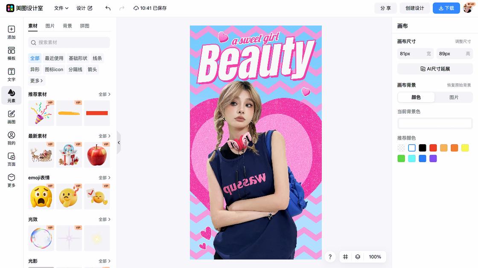478x268 pixels.
Task: Select the 全部 filter chip
Action: click(x=35, y=58)
